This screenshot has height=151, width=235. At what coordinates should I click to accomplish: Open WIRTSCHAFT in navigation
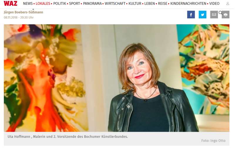(115, 4)
